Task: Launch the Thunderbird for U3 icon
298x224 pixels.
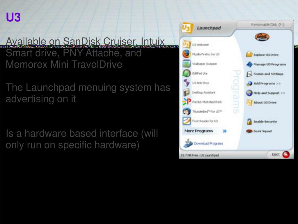Action: (187, 111)
